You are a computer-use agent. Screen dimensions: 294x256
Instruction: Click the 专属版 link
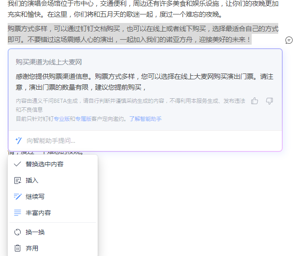pos(83,119)
